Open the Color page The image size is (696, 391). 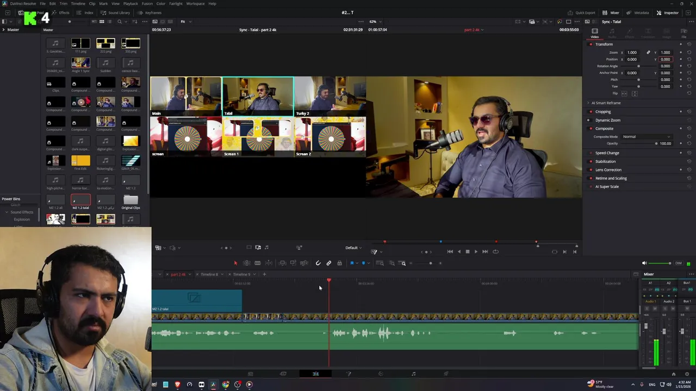point(381,374)
